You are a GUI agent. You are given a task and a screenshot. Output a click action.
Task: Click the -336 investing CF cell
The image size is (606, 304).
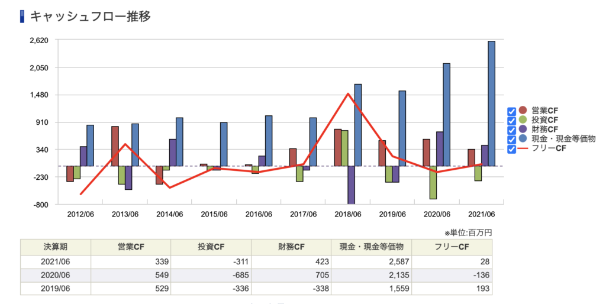(211, 289)
